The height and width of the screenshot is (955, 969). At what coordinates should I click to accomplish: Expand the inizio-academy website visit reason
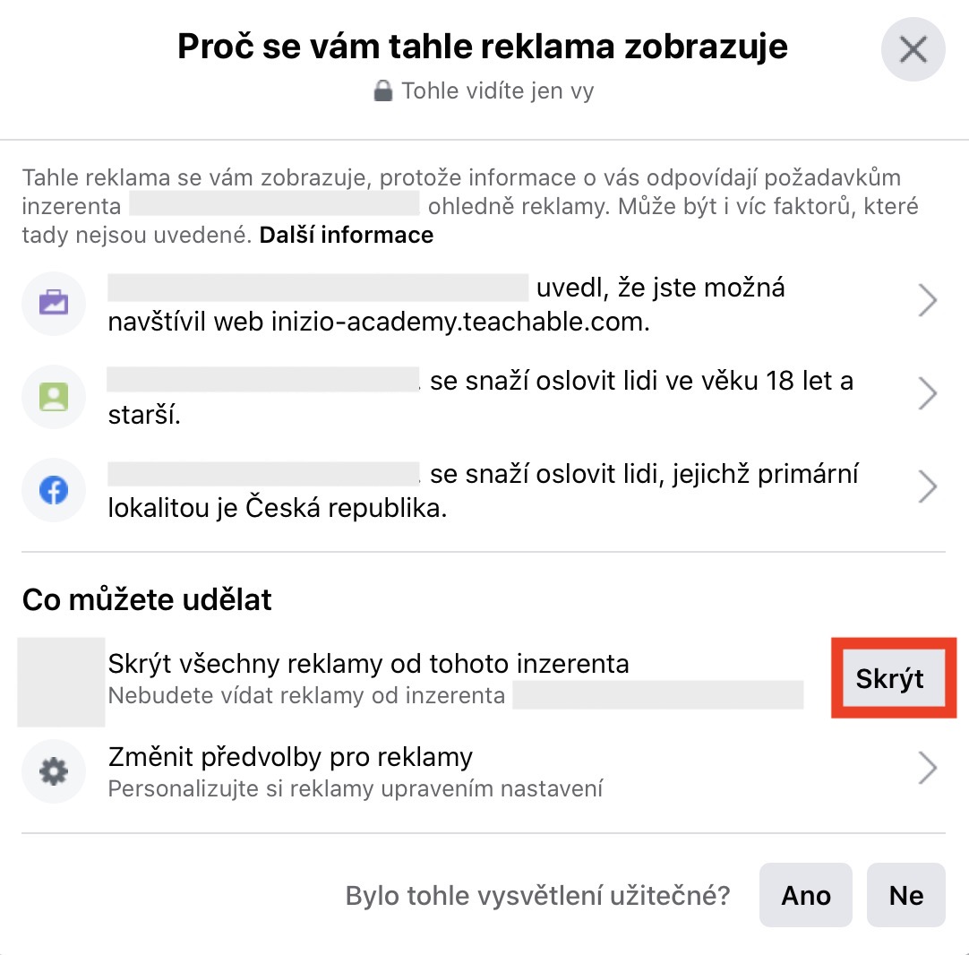click(928, 303)
